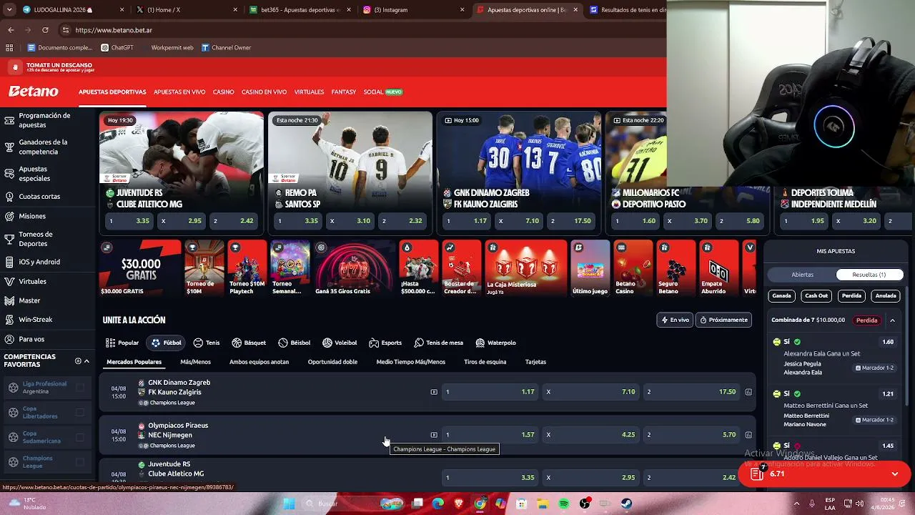Image resolution: width=915 pixels, height=515 pixels.
Task: Open the browser tab search dropdown
Action: 9,10
